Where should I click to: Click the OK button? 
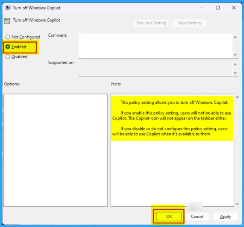tap(169, 217)
